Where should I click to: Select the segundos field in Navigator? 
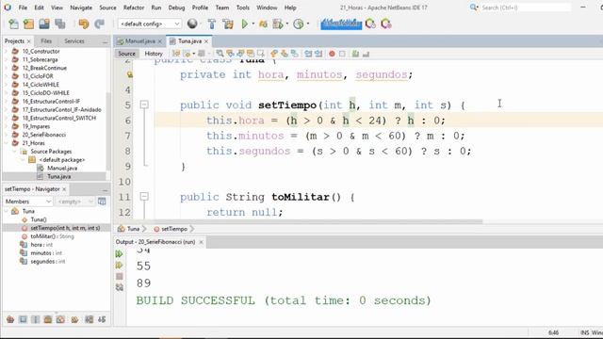coord(48,262)
